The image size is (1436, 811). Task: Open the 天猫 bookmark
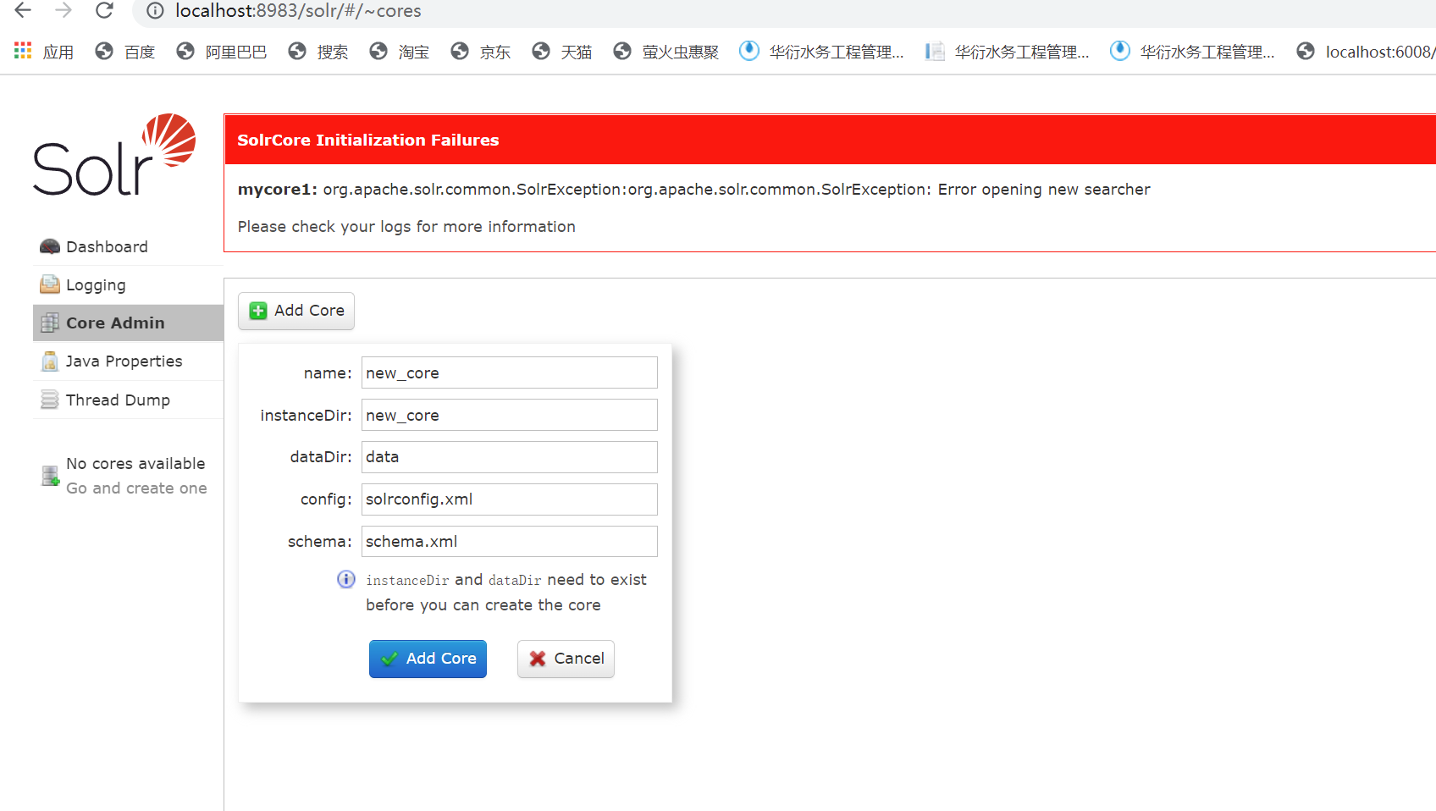pos(561,52)
